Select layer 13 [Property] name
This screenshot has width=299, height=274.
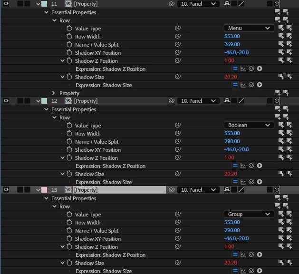[x=86, y=190]
